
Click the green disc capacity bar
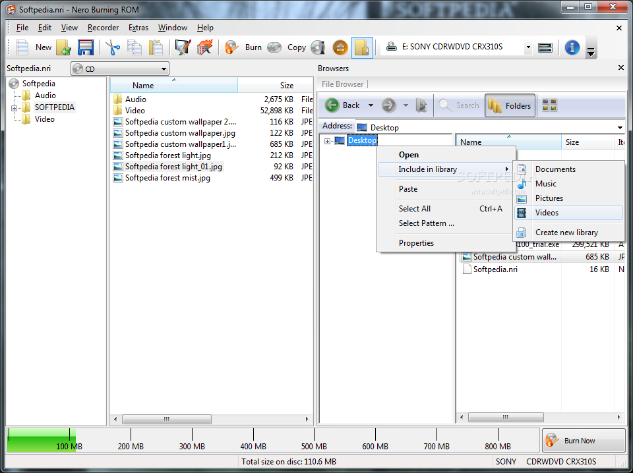[41, 439]
